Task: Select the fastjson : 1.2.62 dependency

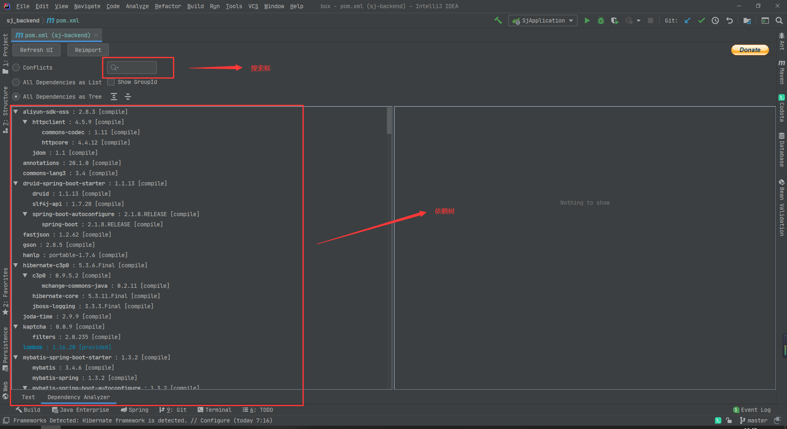Action: (67, 235)
